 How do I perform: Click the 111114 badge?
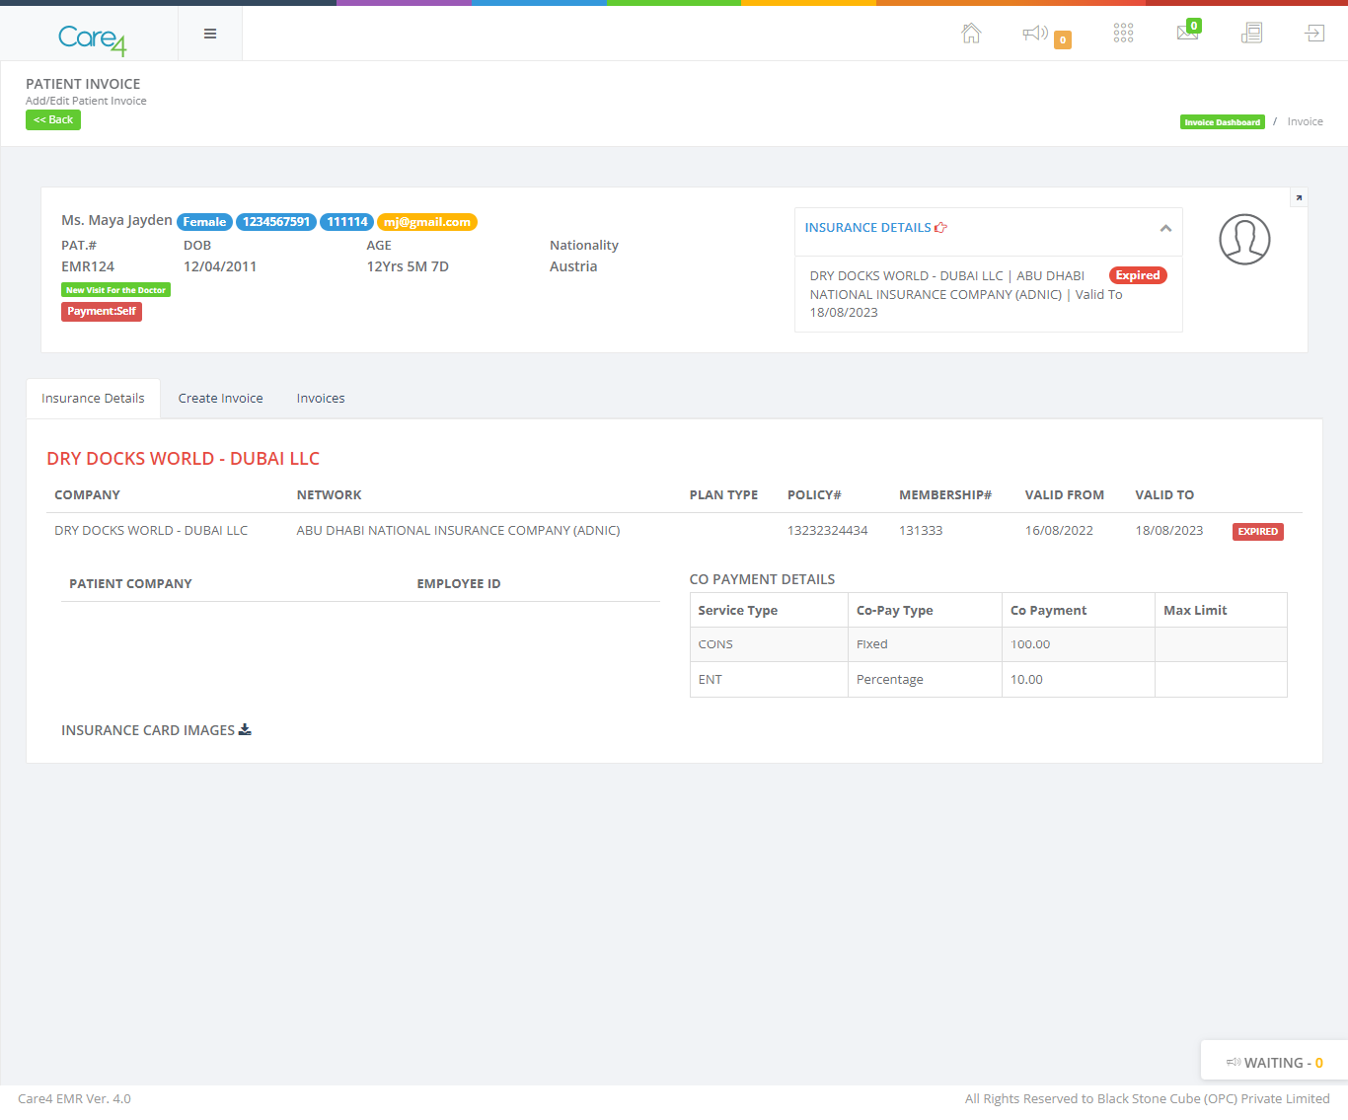coord(347,222)
